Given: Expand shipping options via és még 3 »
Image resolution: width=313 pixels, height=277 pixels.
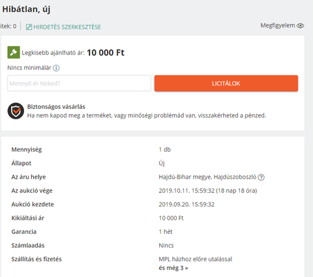Looking at the screenshot, I should coord(173,268).
